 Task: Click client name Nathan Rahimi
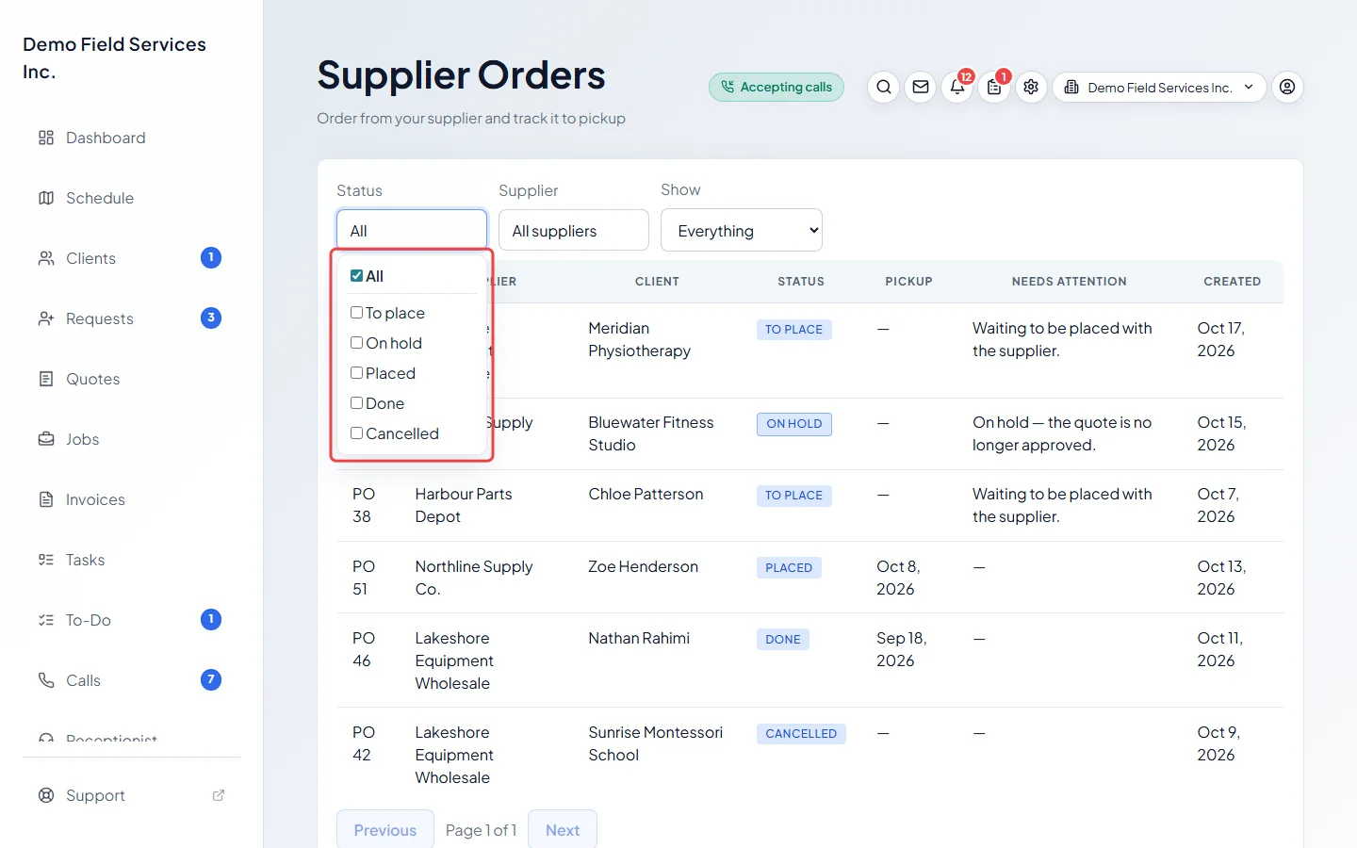[x=639, y=638]
